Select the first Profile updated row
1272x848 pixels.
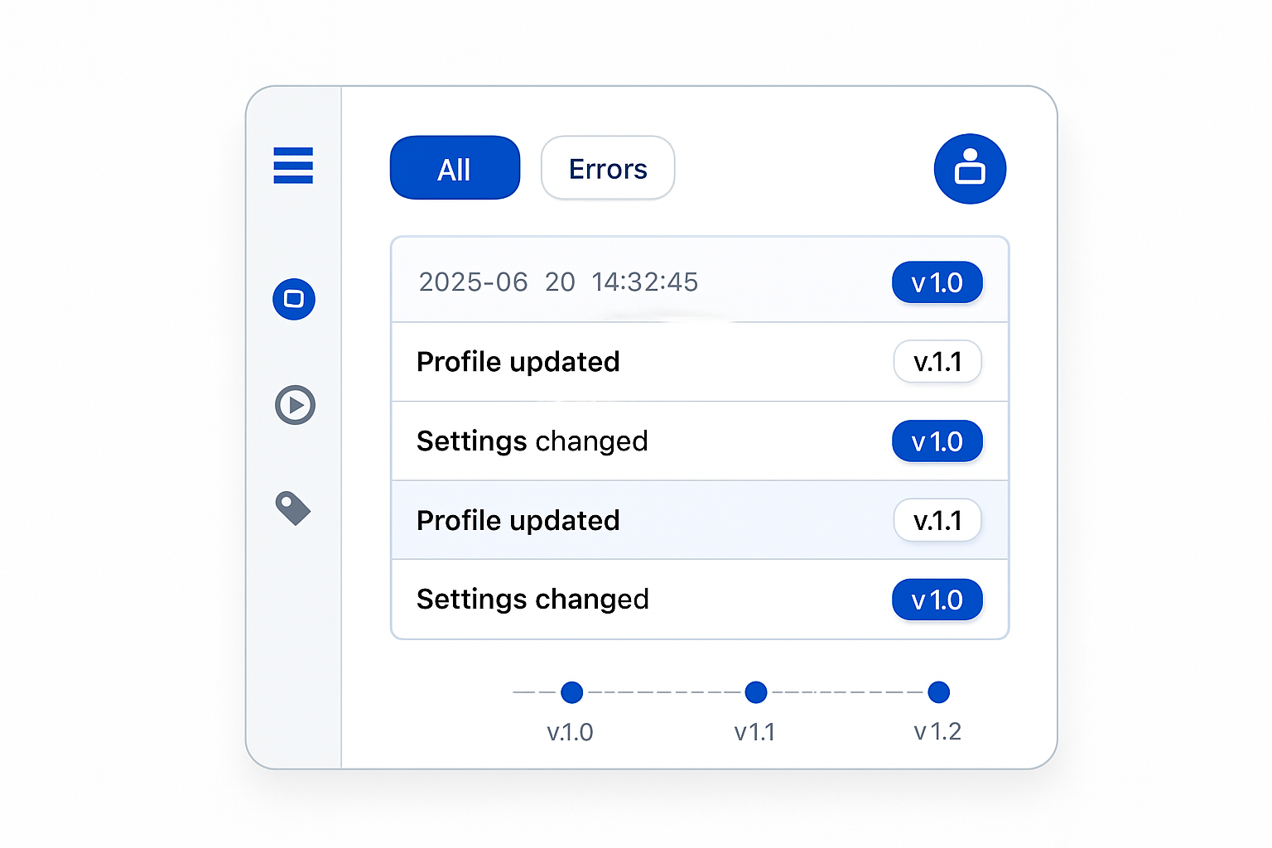point(700,362)
